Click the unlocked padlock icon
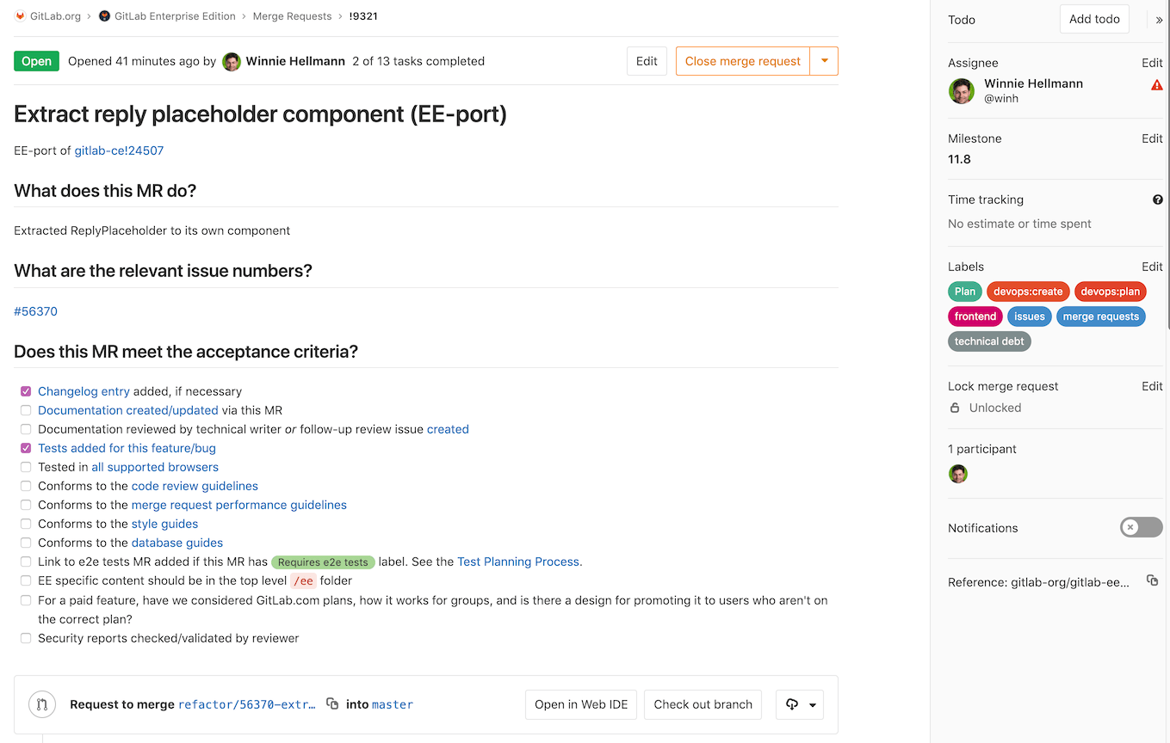The image size is (1170, 743). [955, 408]
